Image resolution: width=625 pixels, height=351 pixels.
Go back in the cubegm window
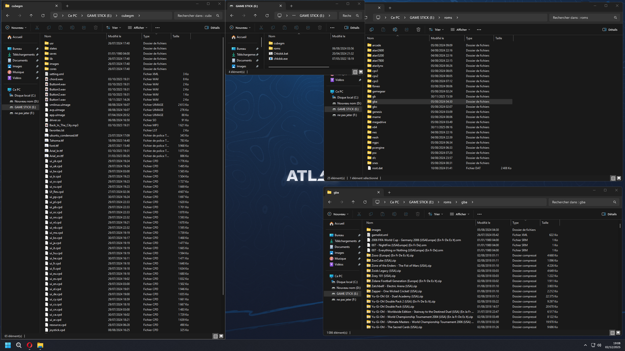point(8,16)
